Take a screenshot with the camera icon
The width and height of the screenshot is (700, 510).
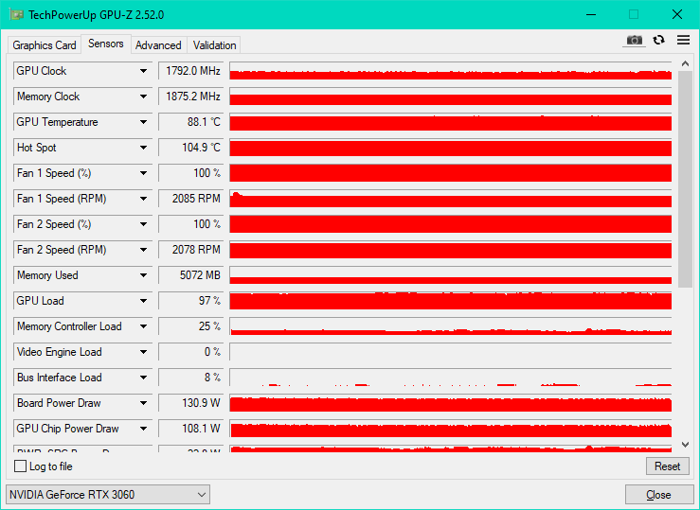click(x=634, y=41)
